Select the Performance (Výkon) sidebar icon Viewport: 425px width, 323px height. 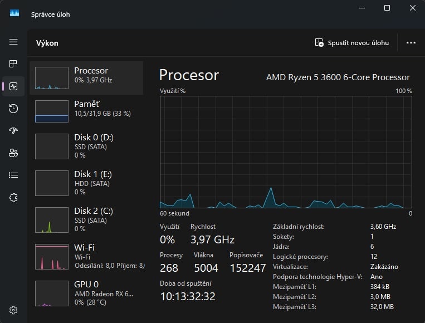point(13,86)
